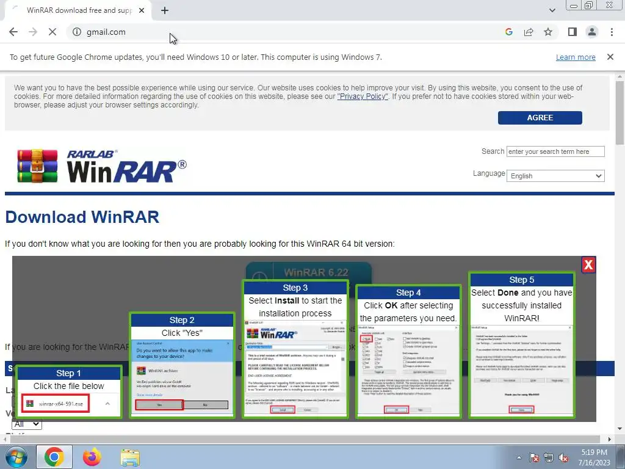Click the Step 3 install screenshot
This screenshot has width=625, height=469.
(x=295, y=368)
